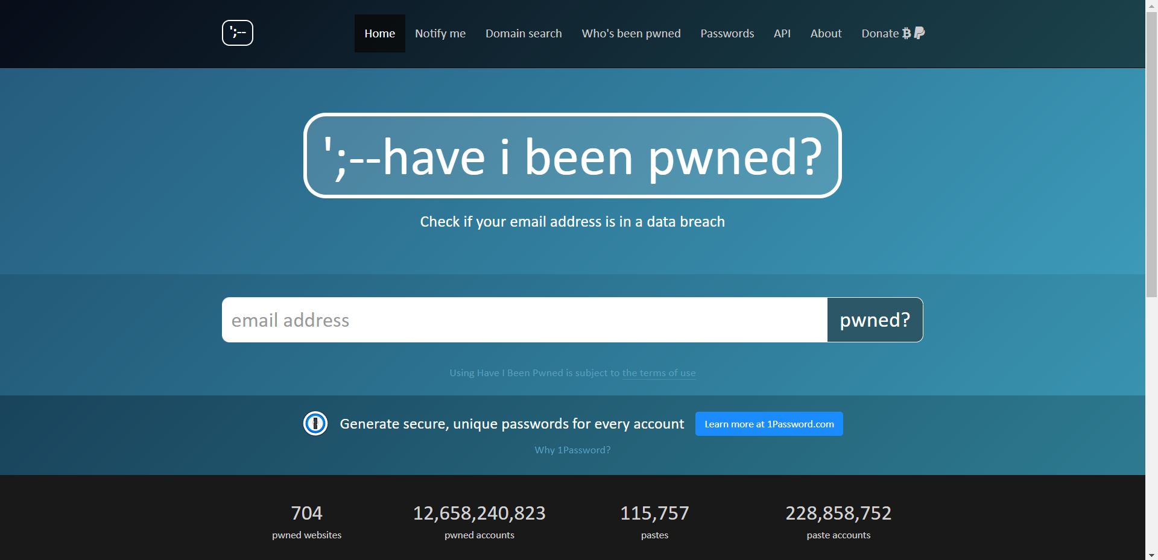This screenshot has height=560, width=1158.
Task: Click the HIBP logo icon in header
Action: [x=238, y=33]
